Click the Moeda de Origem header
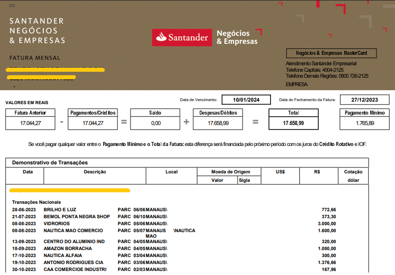 231,172
